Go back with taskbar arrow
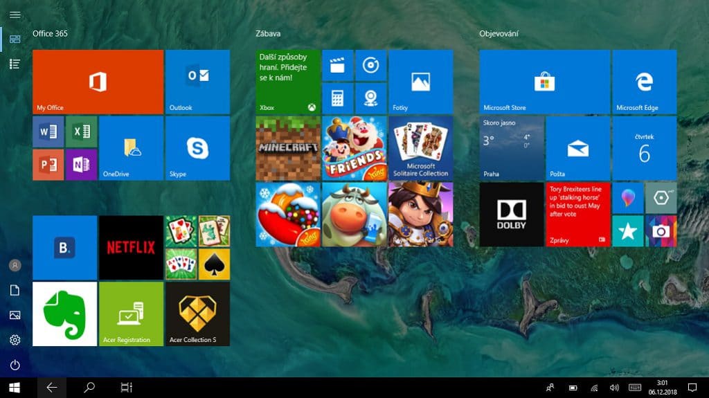 click(51, 388)
